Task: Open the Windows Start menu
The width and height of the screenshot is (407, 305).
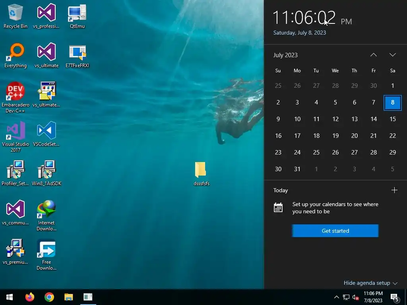Action: 10,297
